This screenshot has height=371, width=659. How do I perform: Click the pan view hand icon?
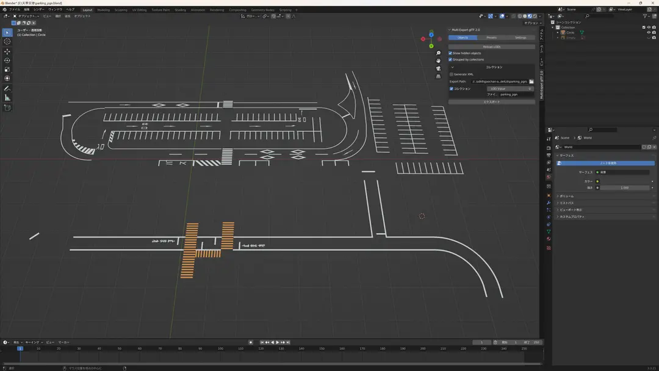(438, 60)
